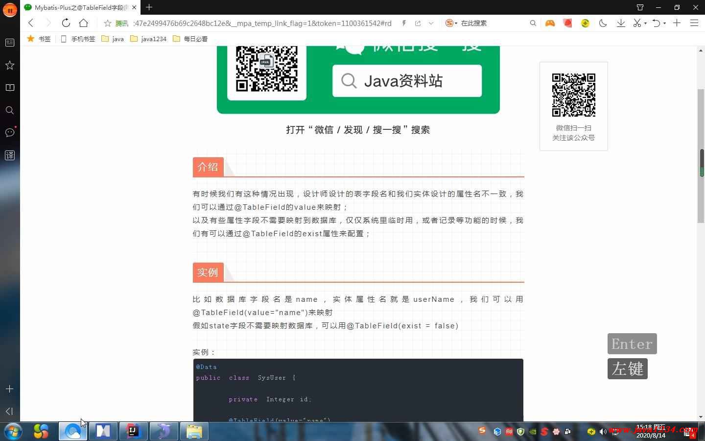Click the 介绍 section heading
The image size is (705, 441).
(208, 167)
